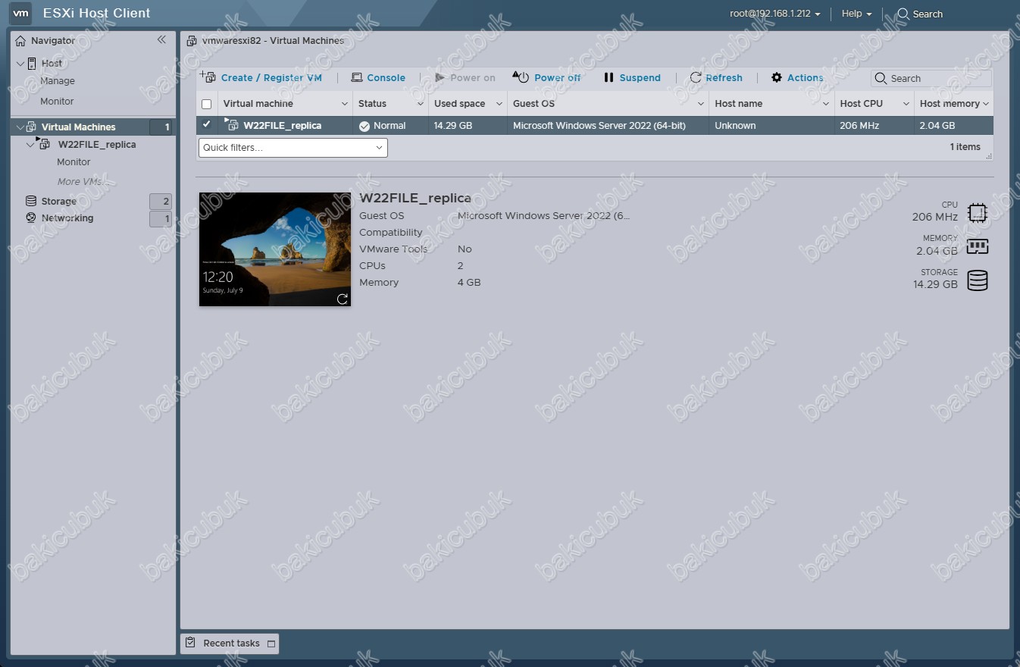
Task: Click the global Search magnifier icon in header
Action: (903, 14)
